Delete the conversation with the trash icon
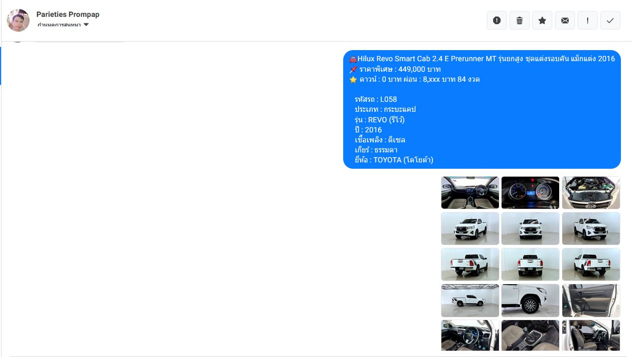 click(x=520, y=21)
